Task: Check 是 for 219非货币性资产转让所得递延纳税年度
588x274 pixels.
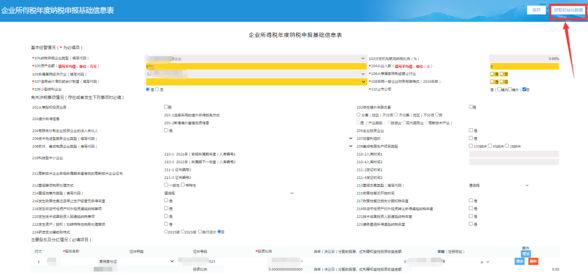Action: (471, 209)
